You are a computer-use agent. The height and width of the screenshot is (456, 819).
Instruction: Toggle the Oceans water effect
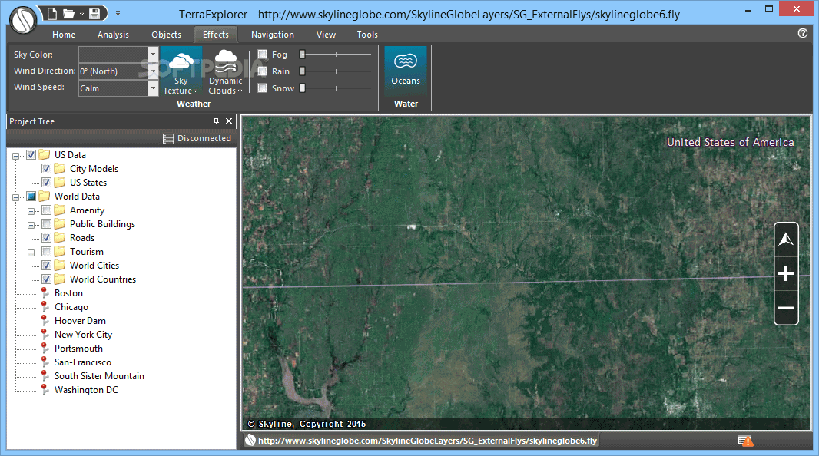click(x=406, y=71)
